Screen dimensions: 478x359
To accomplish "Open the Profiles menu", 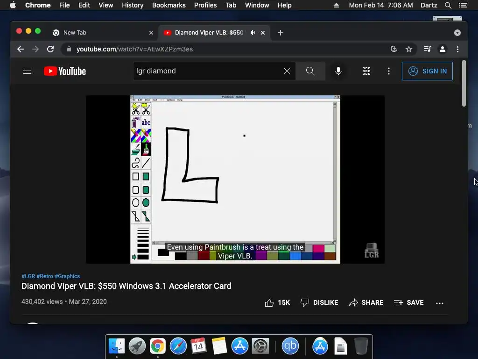I will click(x=205, y=5).
